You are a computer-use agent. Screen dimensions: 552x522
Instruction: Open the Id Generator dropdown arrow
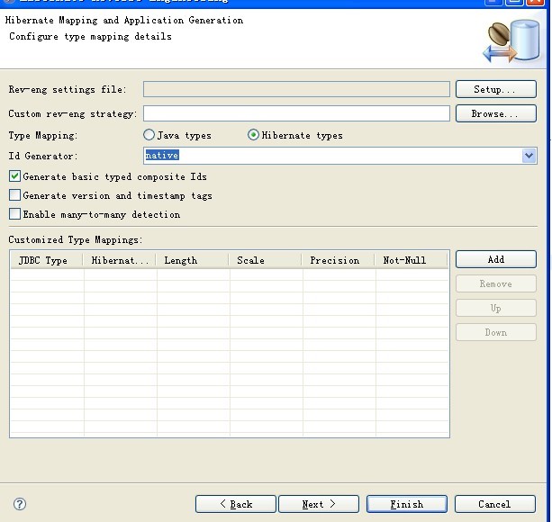(x=529, y=156)
